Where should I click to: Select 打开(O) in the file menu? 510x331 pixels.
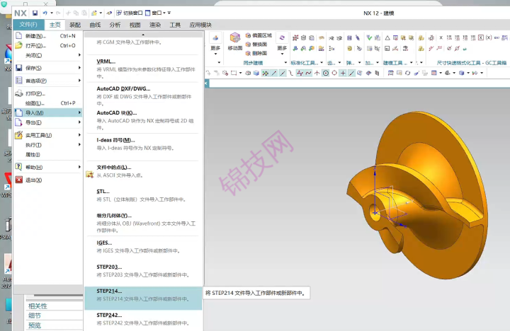click(x=48, y=45)
